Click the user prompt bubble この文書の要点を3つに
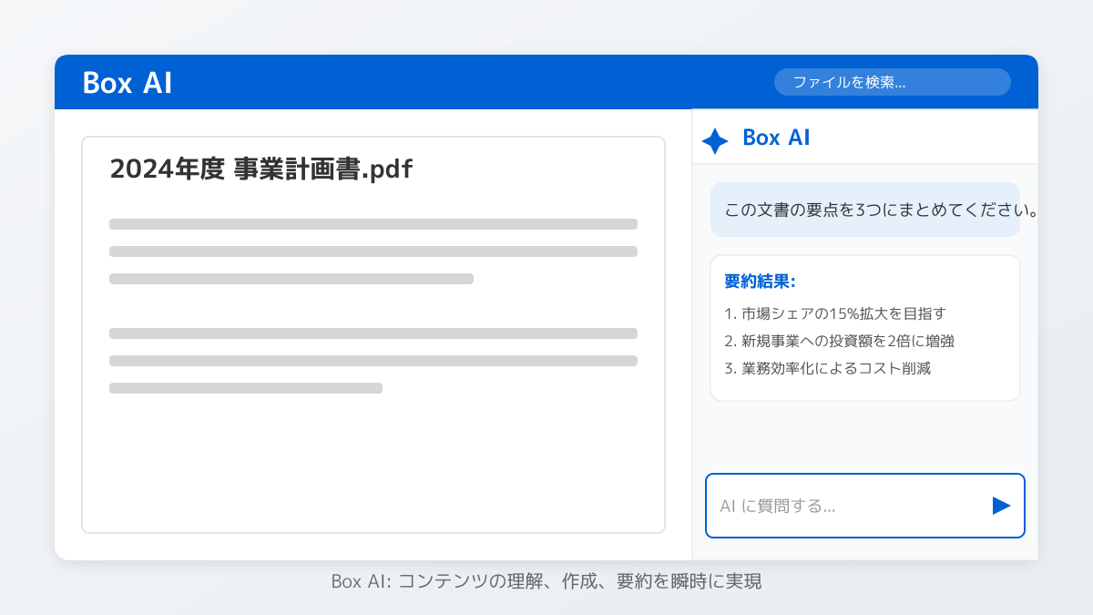 [x=864, y=210]
